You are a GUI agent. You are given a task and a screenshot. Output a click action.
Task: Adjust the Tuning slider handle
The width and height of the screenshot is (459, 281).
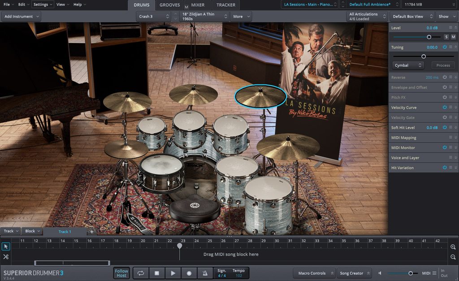click(x=423, y=56)
